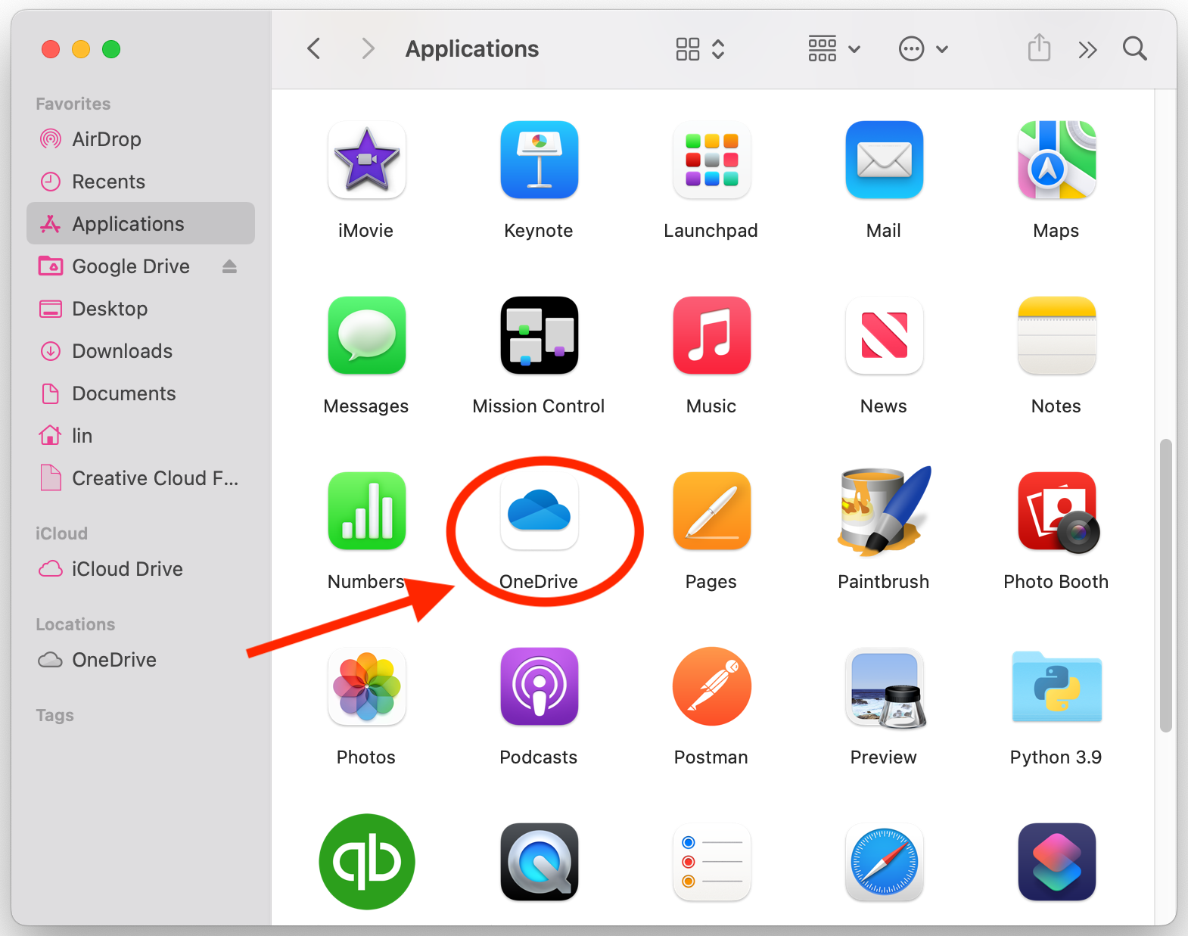Click the Shortcuts app icon
Screen dimensions: 1188x936
pos(1057,862)
